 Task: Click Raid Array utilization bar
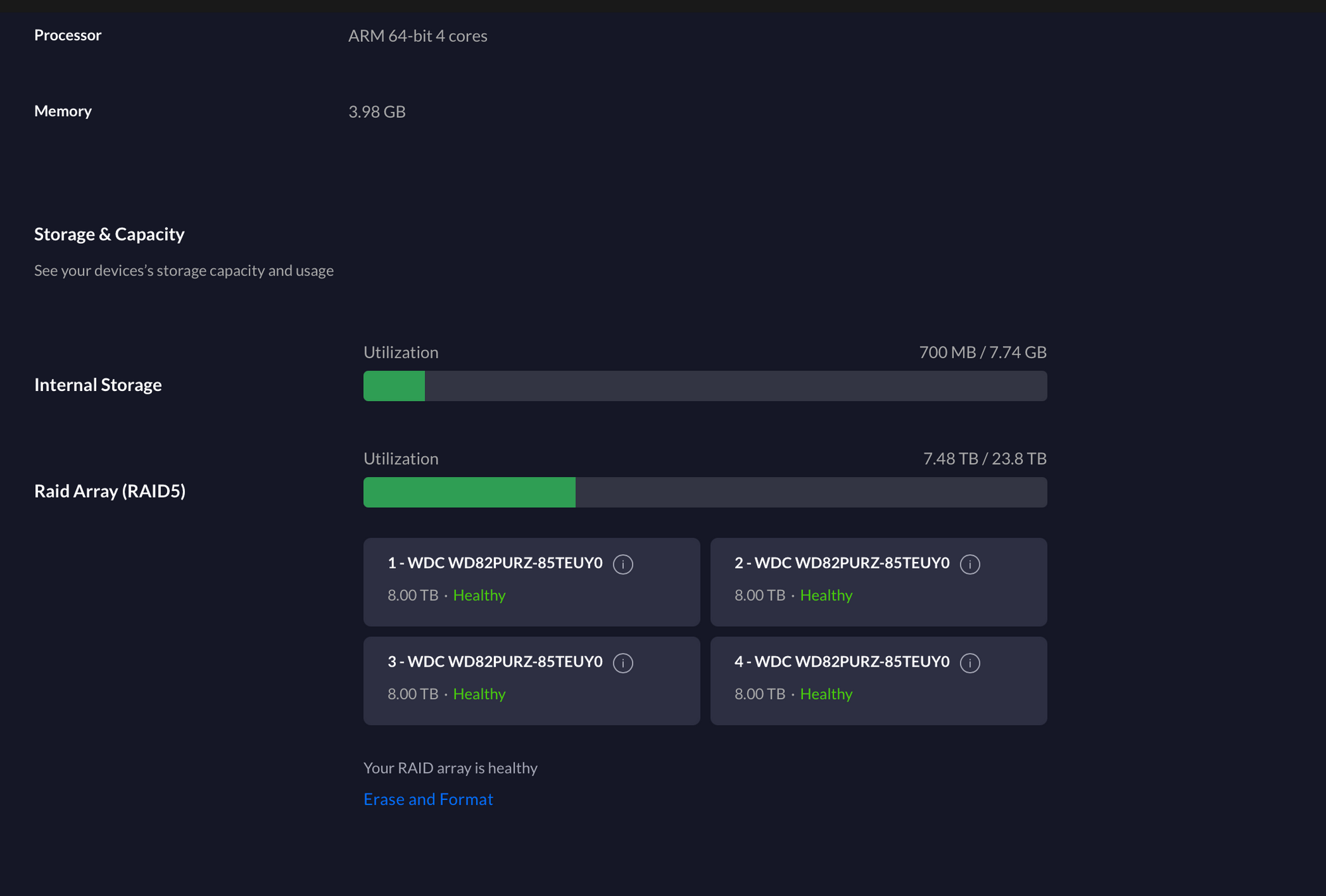(x=705, y=492)
